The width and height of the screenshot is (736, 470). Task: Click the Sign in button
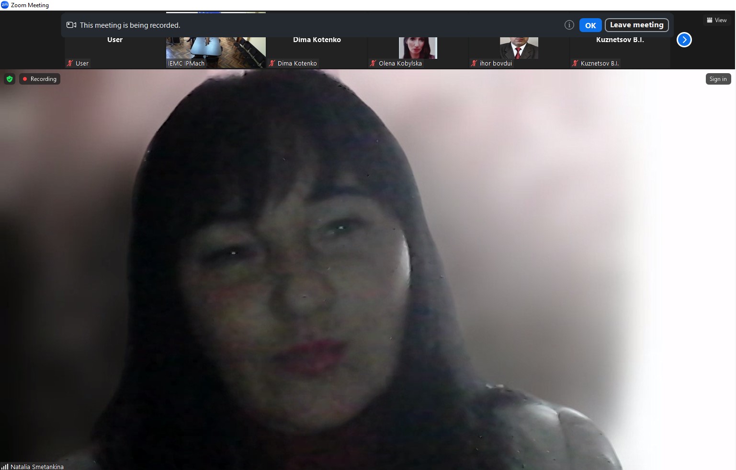pyautogui.click(x=718, y=79)
